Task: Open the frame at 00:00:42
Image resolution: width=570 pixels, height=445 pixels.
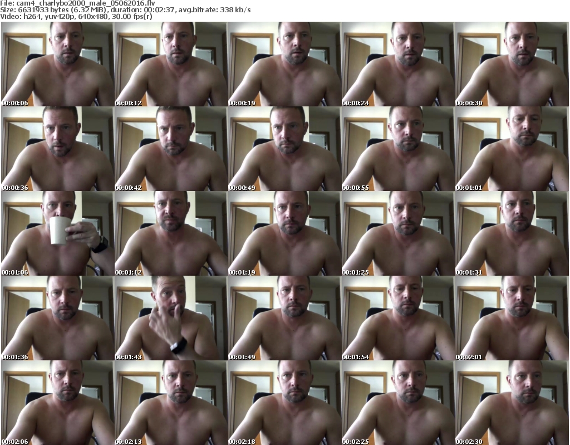Action: (x=171, y=149)
